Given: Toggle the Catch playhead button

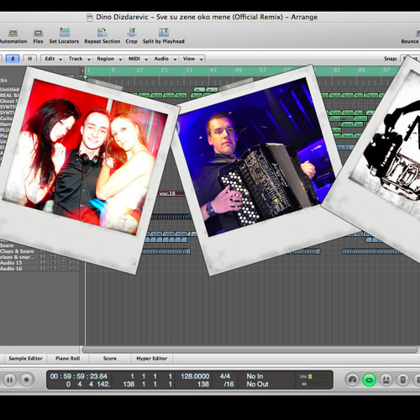Looking at the screenshot, I should tap(13, 59).
